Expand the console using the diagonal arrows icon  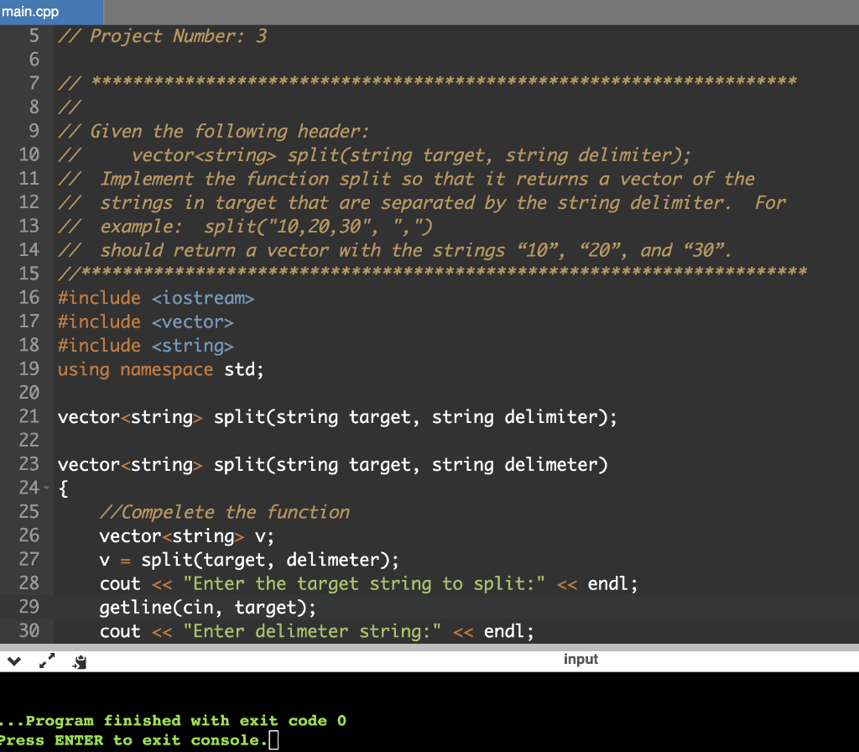47,661
